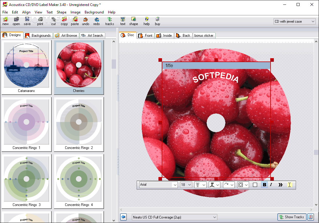Screen dimensions: 319x223
Task: Switch to the Inside tab
Action: (x=164, y=35)
